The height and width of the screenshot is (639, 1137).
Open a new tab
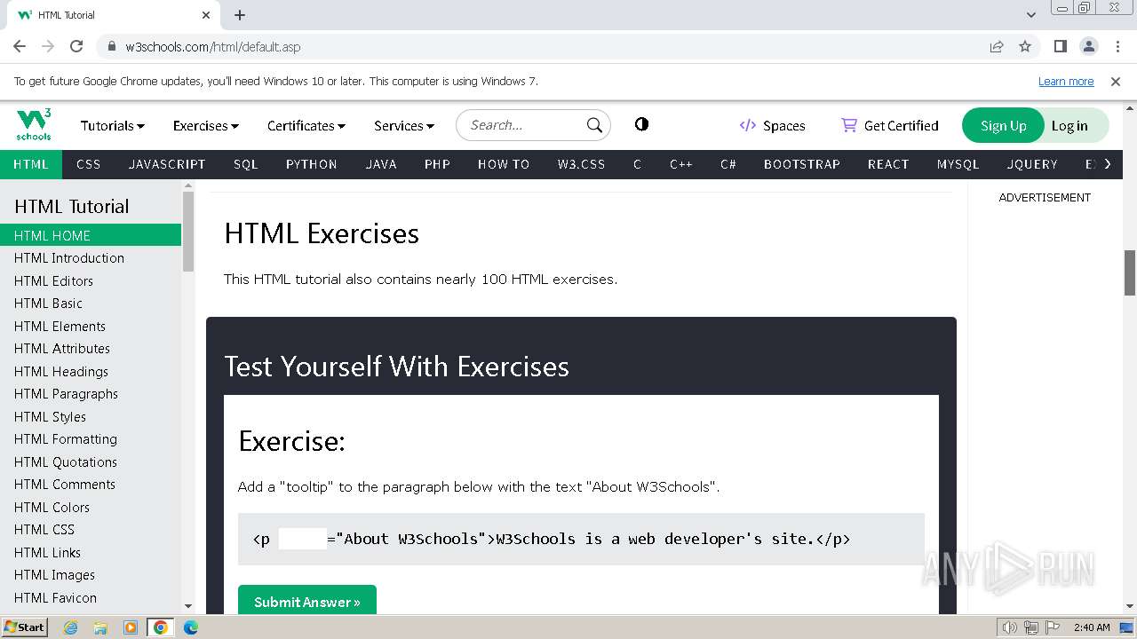[x=240, y=15]
